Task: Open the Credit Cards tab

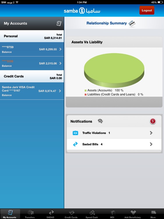Action: pos(71,214)
